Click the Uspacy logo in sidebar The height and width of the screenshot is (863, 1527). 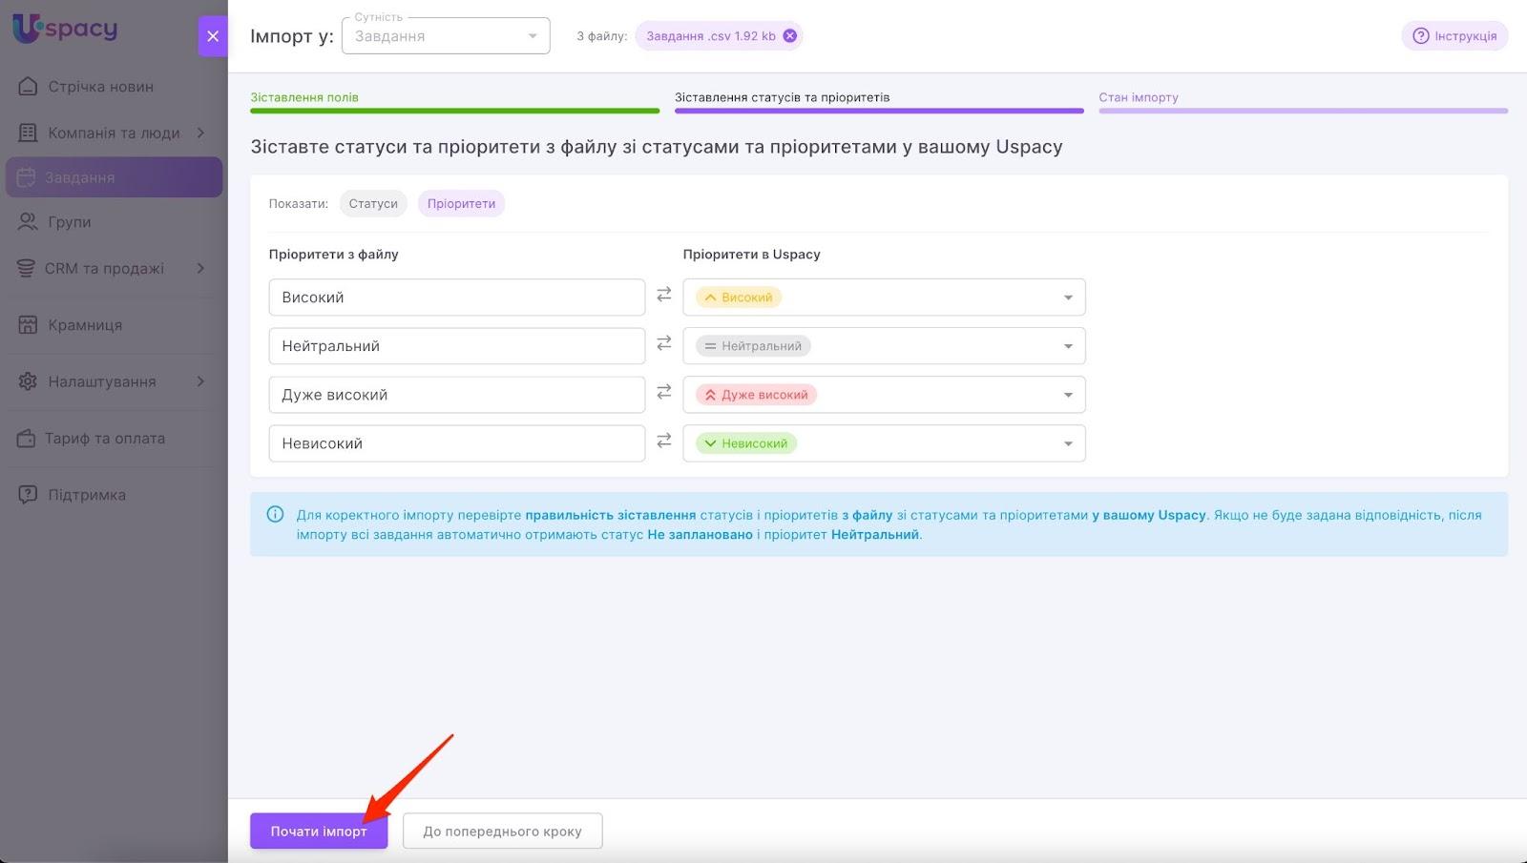(65, 29)
